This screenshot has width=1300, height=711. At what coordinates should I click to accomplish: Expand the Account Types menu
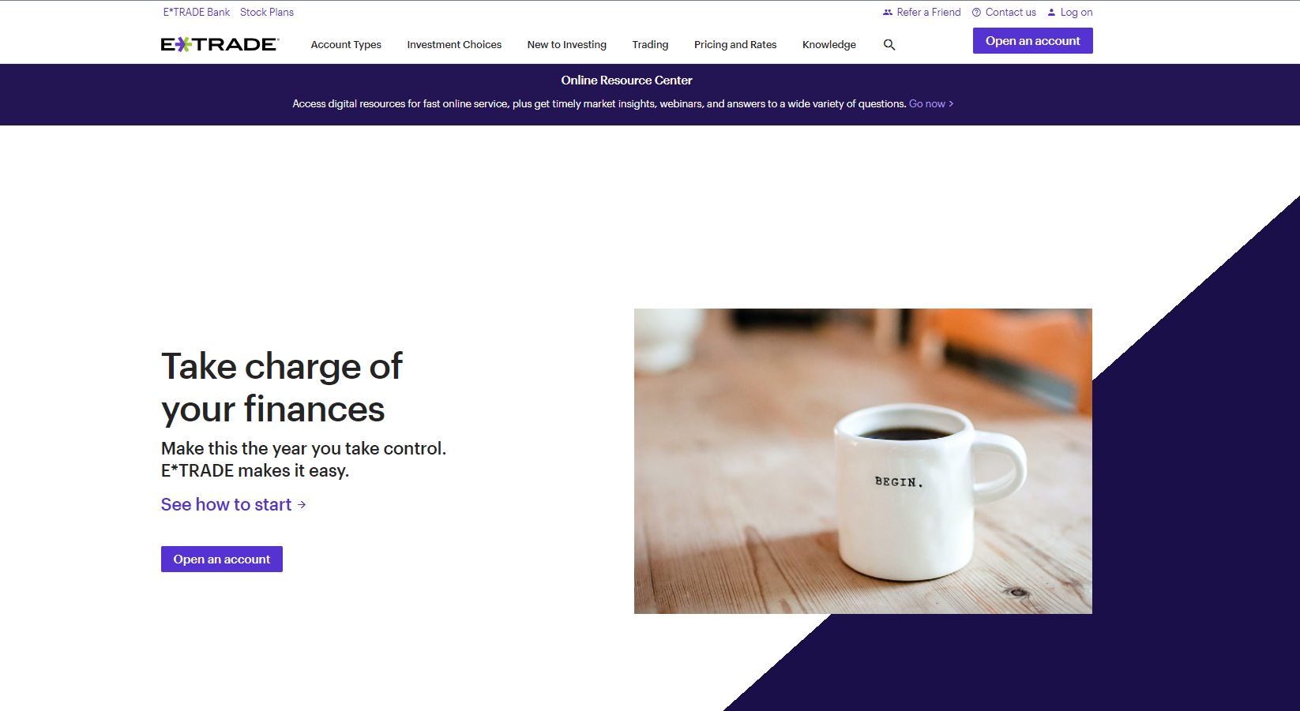coord(346,45)
